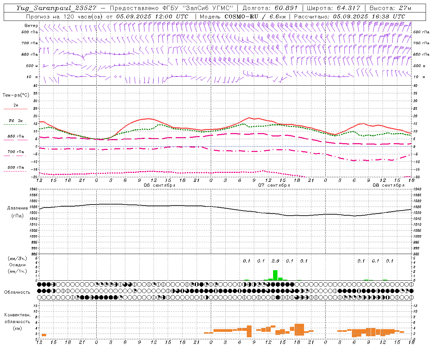Screen dimensions: 431x345
Task: Click the Облачность cloud cover label
Action: (x=17, y=292)
